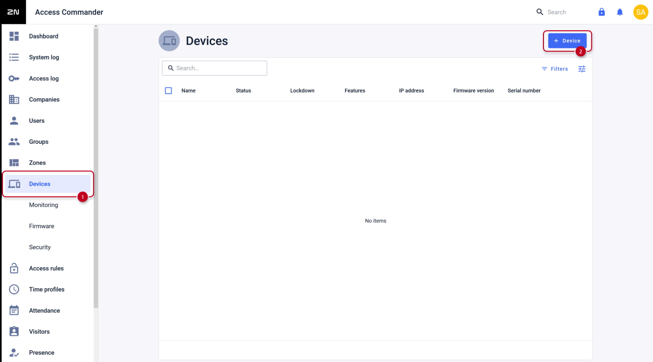Toggle the select-all devices checkbox

168,91
